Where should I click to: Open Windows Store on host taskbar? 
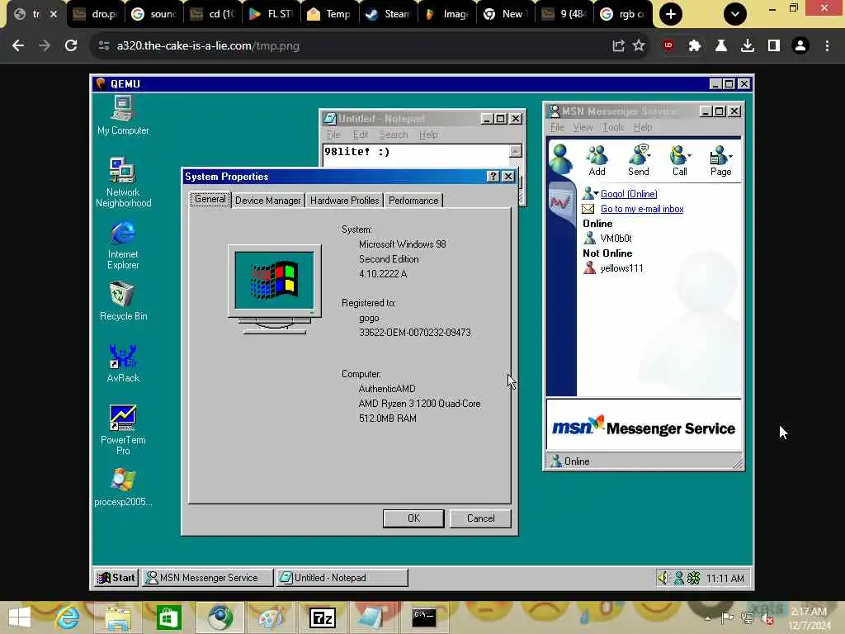coord(168,617)
